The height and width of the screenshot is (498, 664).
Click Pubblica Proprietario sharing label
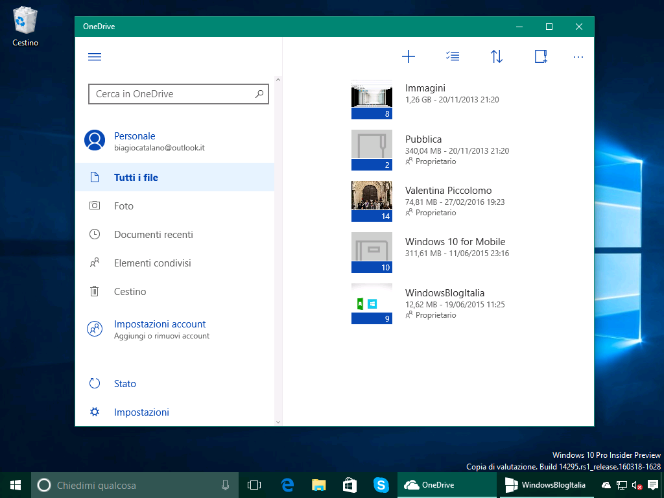point(431,161)
